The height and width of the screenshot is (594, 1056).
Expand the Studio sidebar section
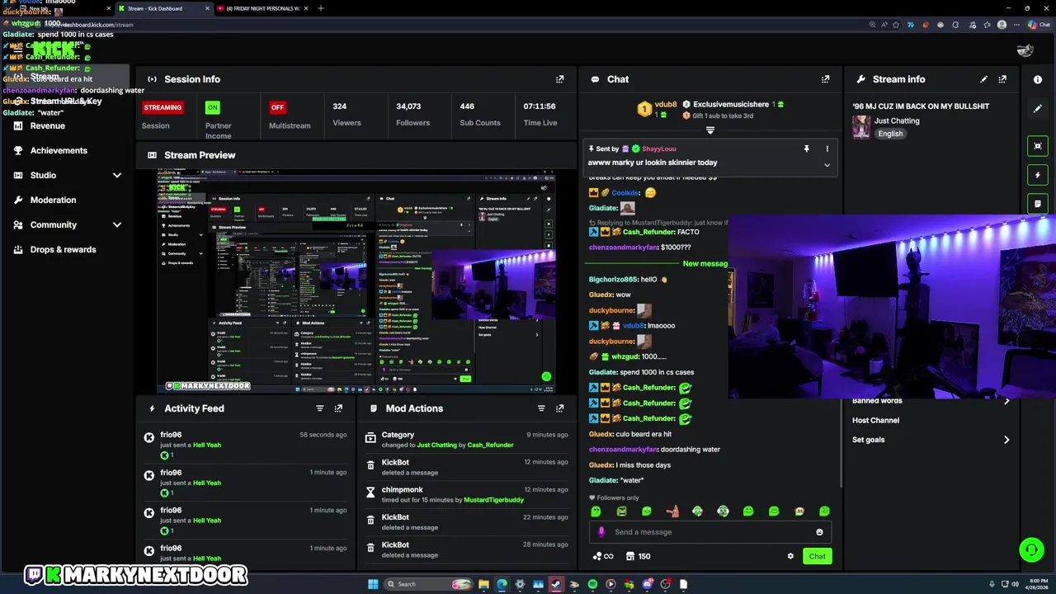click(117, 175)
